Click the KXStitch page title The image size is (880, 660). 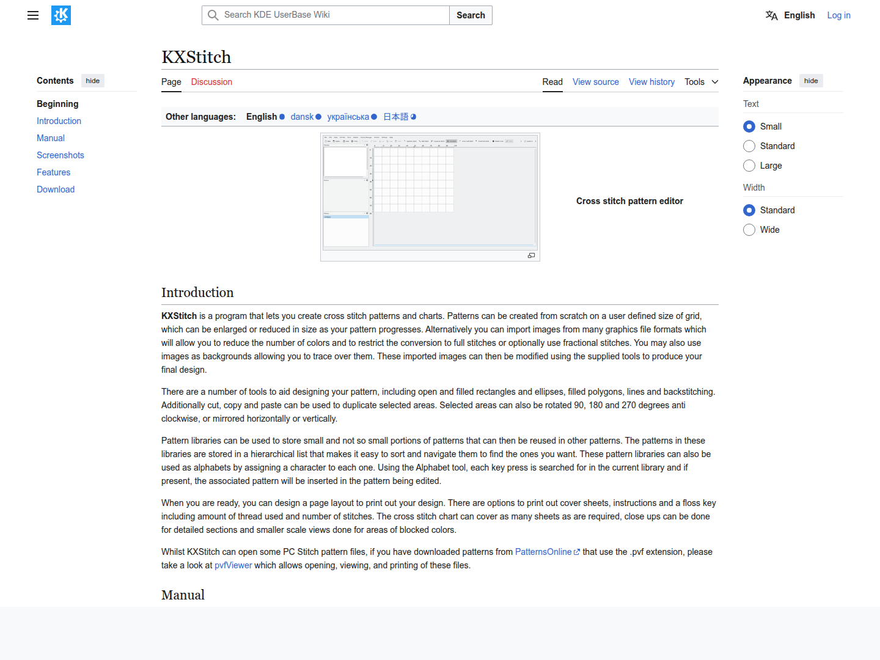click(196, 57)
